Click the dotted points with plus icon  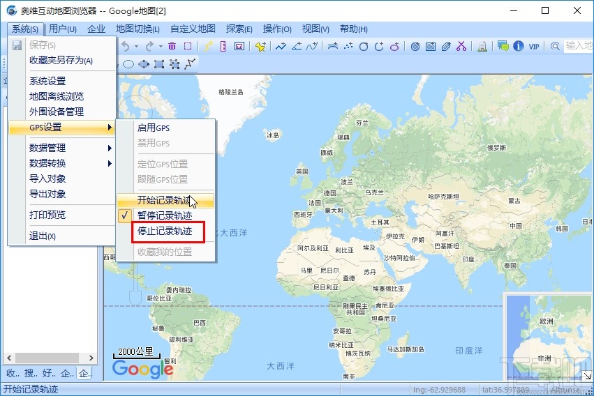[x=348, y=46]
